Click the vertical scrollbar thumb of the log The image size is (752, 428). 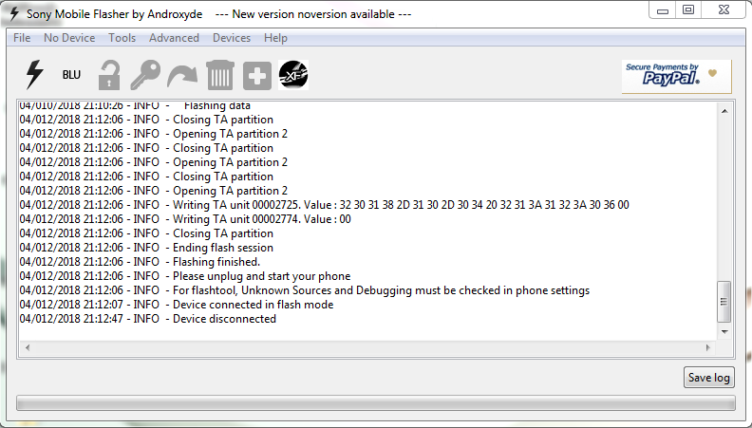pos(724,302)
